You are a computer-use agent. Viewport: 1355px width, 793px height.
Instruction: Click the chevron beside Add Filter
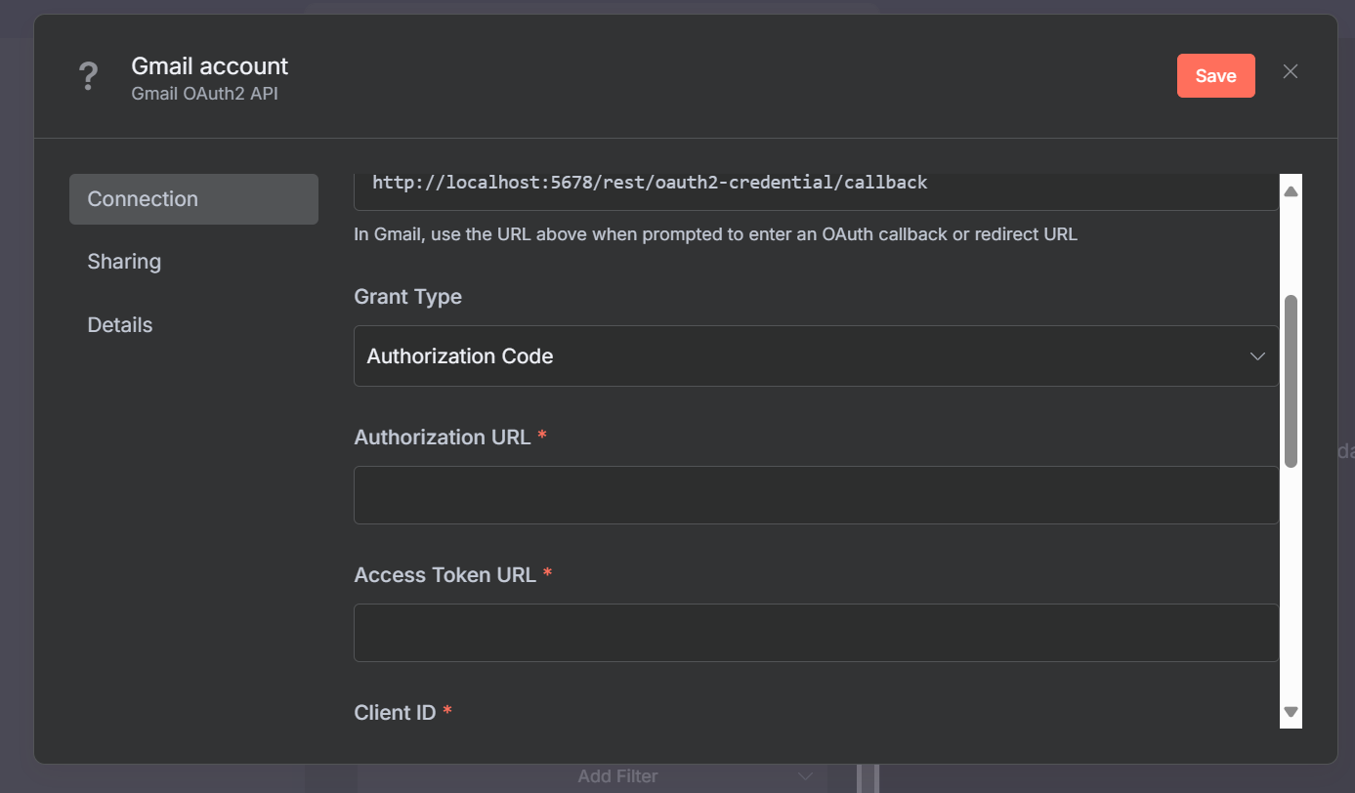(805, 776)
